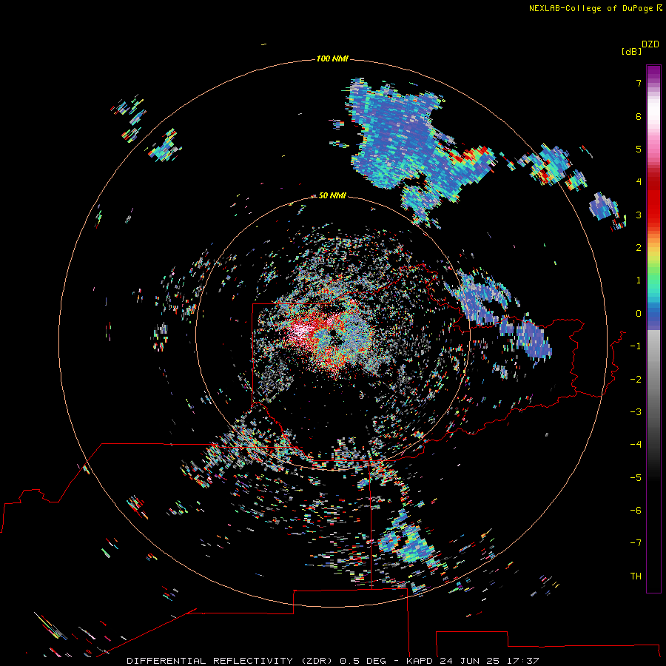Screen dimensions: 666x666
Task: Click the -5 dB legend tick value
Action: tap(636, 478)
